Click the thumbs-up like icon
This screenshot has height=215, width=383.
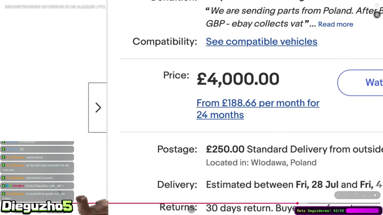tap(338, 195)
